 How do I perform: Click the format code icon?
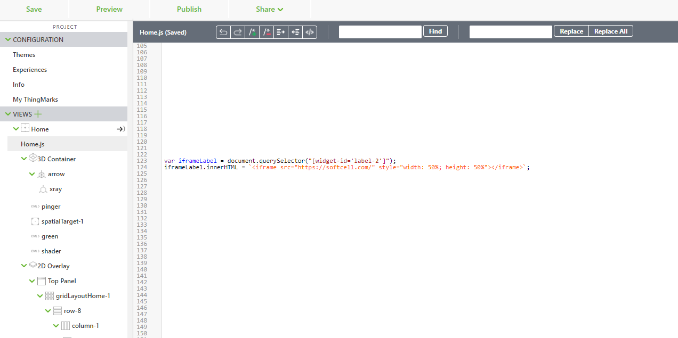pyautogui.click(x=310, y=32)
